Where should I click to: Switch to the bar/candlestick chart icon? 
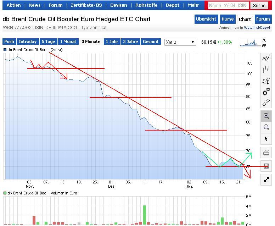point(266,70)
